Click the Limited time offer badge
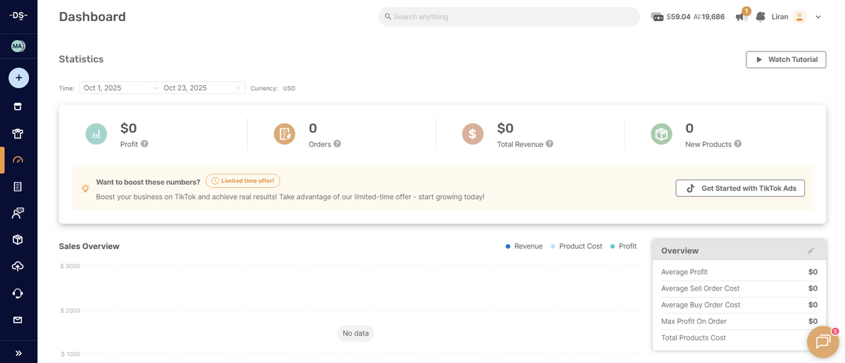The image size is (845, 363). coord(243,181)
